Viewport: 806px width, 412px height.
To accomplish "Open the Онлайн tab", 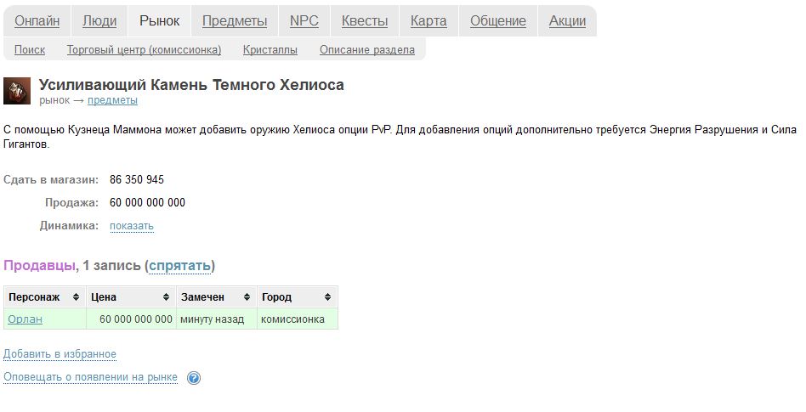I will coord(37,21).
